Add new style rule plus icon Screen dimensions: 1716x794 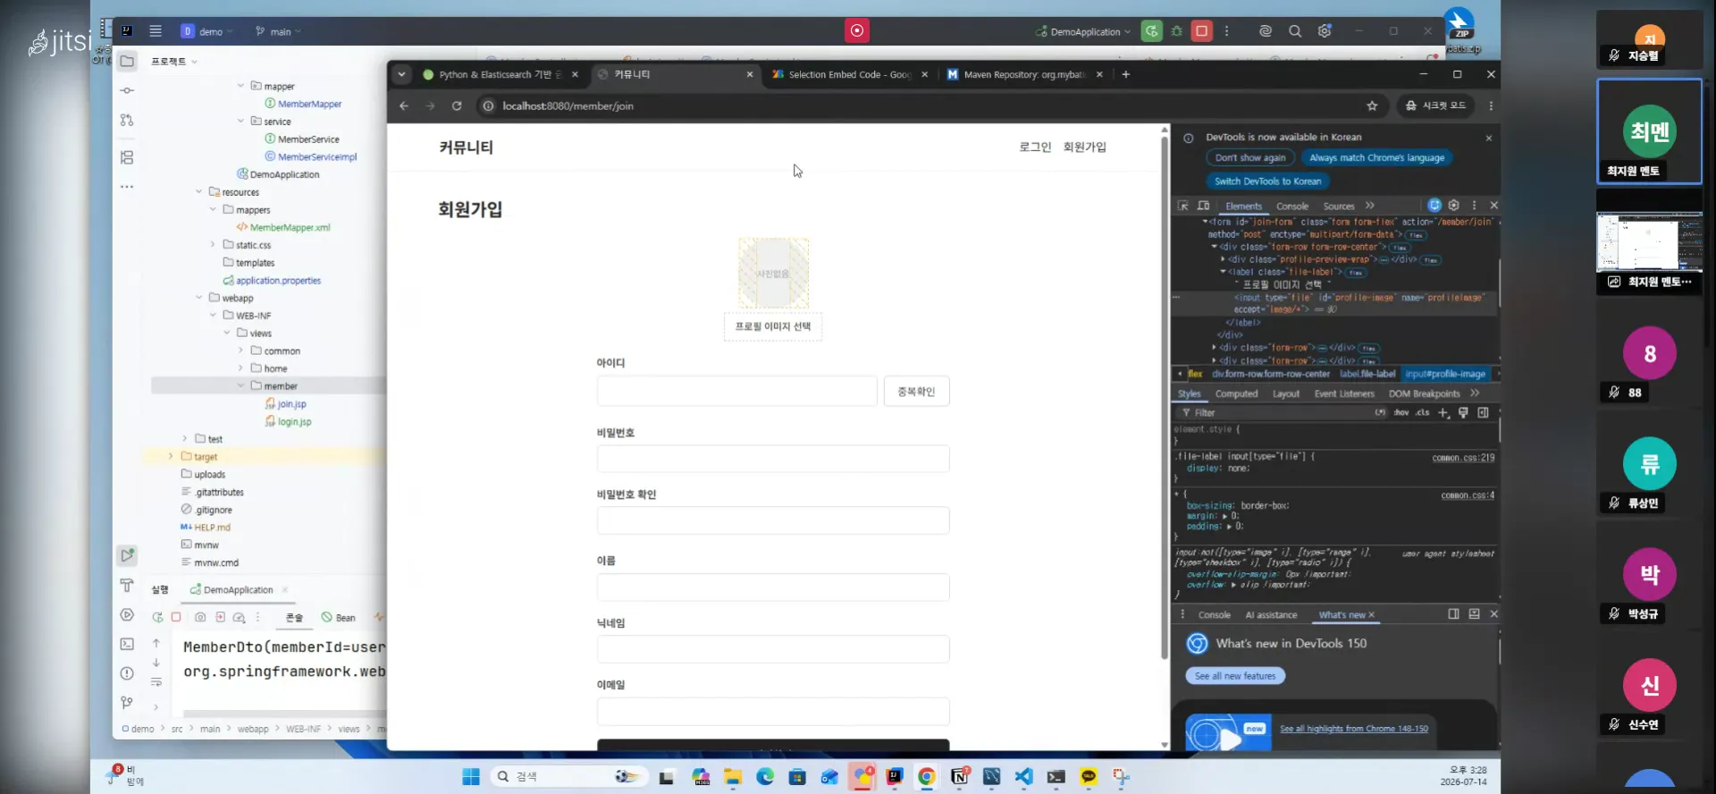[1443, 413]
